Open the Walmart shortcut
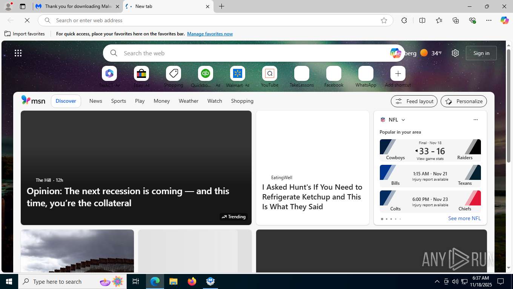This screenshot has height=289, width=513. pos(238,77)
